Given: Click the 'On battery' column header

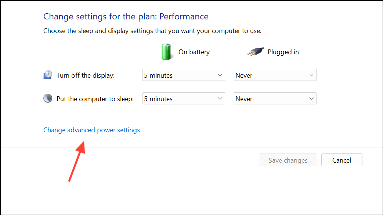Looking at the screenshot, I should coord(194,52).
